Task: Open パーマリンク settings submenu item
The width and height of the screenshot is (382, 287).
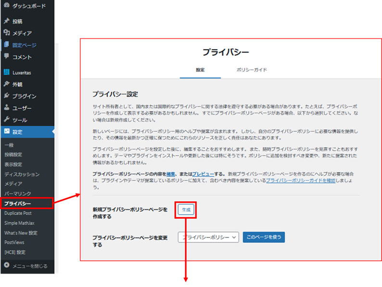Action: pyautogui.click(x=18, y=193)
